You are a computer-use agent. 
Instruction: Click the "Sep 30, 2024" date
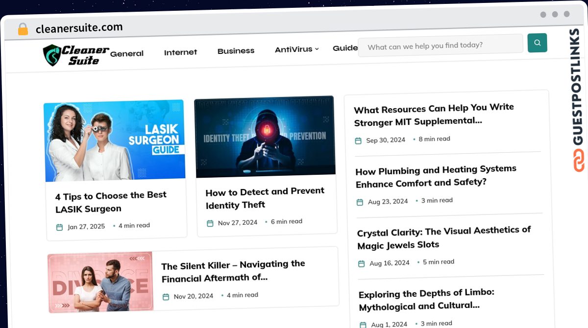point(386,140)
